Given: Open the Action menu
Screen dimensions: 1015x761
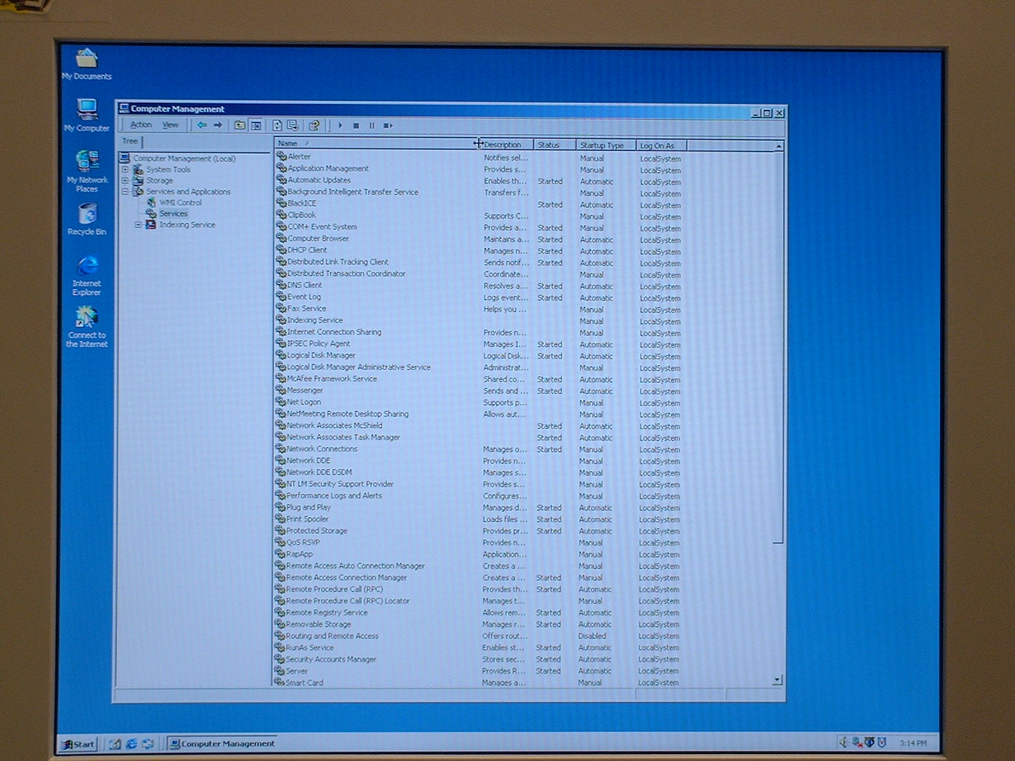Looking at the screenshot, I should point(141,125).
